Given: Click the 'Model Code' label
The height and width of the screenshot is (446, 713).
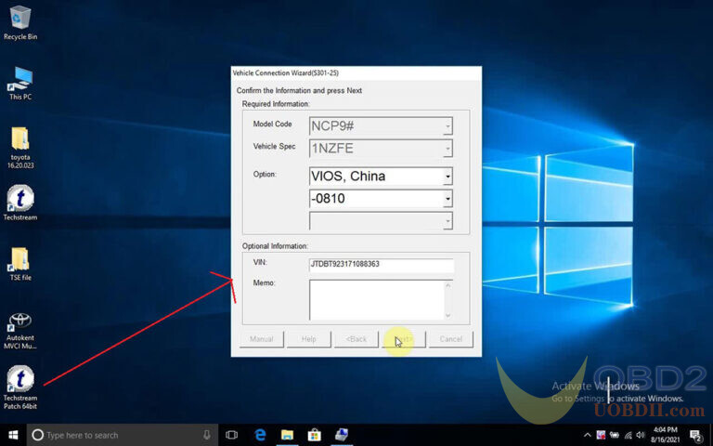Looking at the screenshot, I should pyautogui.click(x=272, y=124).
